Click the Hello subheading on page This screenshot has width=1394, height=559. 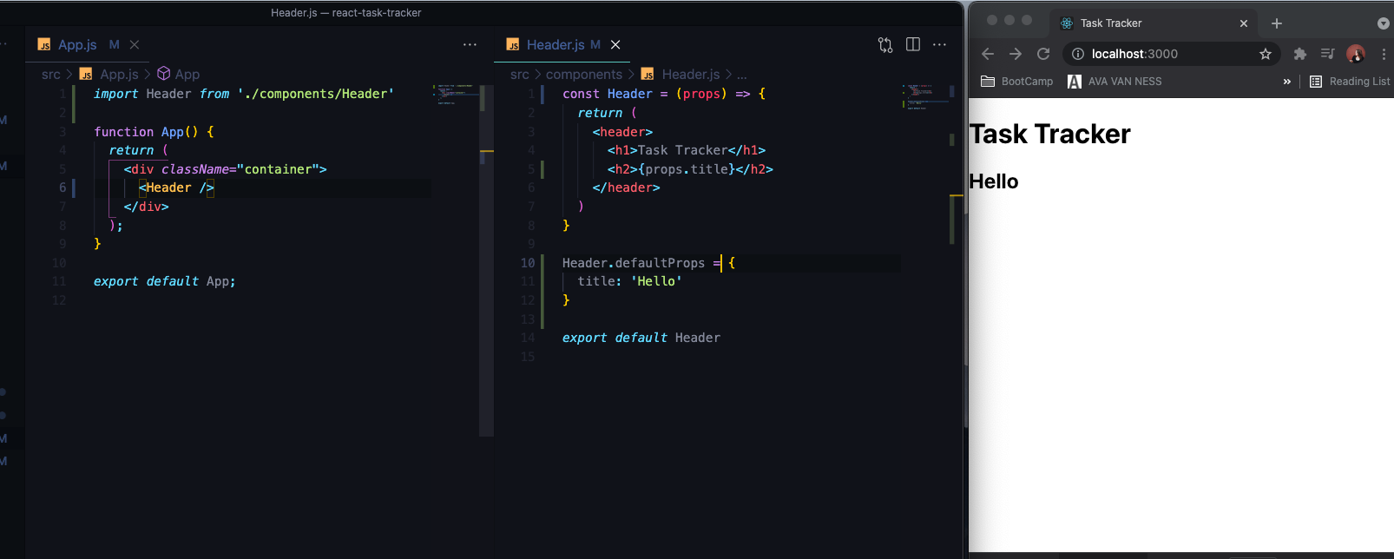point(994,181)
